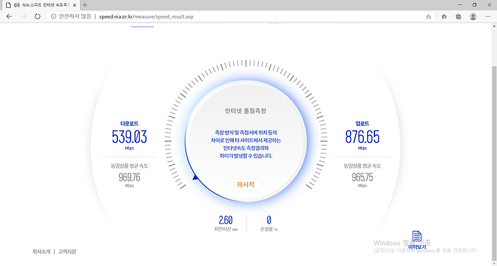Click the browser back arrow

(x=9, y=17)
